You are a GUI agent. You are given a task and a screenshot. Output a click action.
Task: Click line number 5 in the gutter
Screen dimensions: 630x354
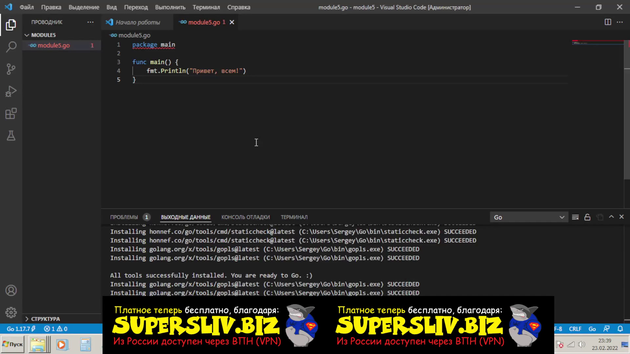[x=118, y=80]
